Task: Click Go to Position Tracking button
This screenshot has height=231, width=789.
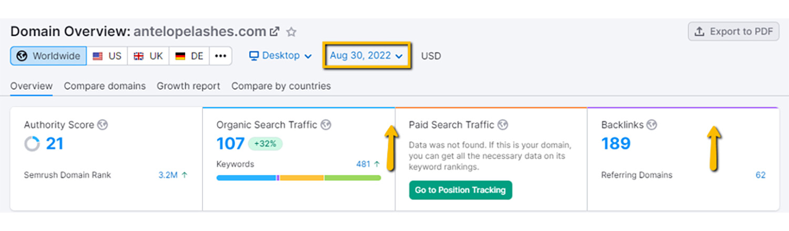Action: (460, 190)
